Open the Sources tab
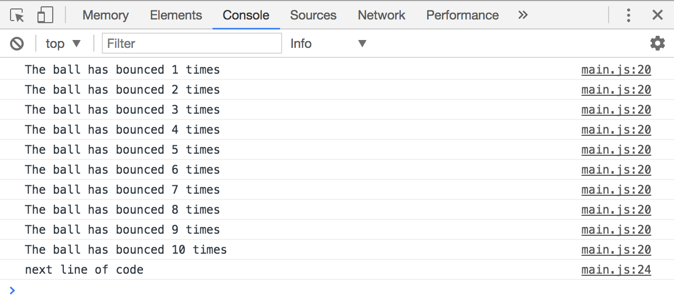 [x=313, y=15]
